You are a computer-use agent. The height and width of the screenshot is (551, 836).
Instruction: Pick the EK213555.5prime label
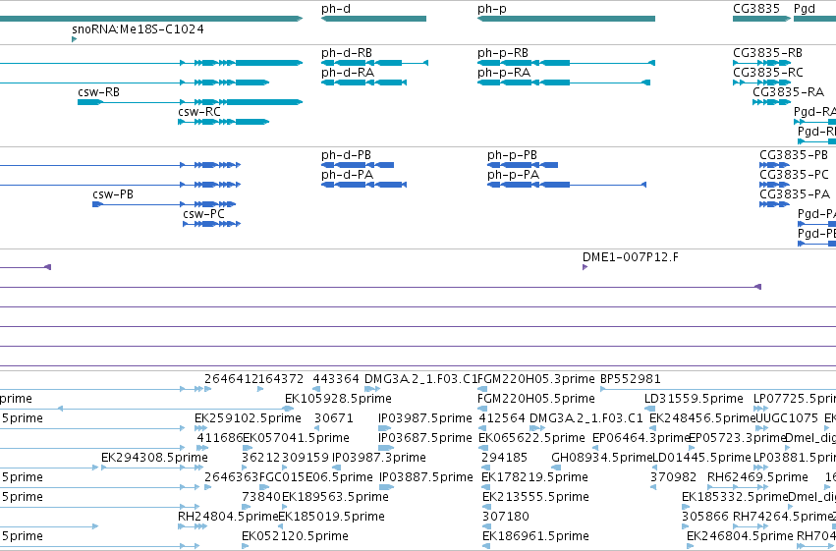[535, 497]
